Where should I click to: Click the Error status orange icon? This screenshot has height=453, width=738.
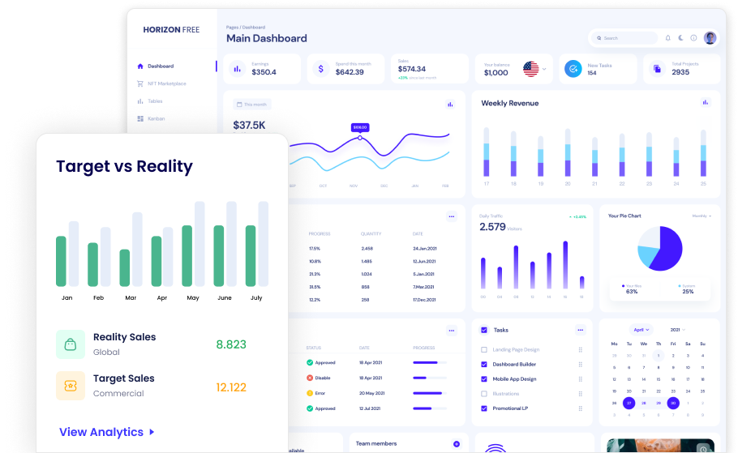pos(310,393)
